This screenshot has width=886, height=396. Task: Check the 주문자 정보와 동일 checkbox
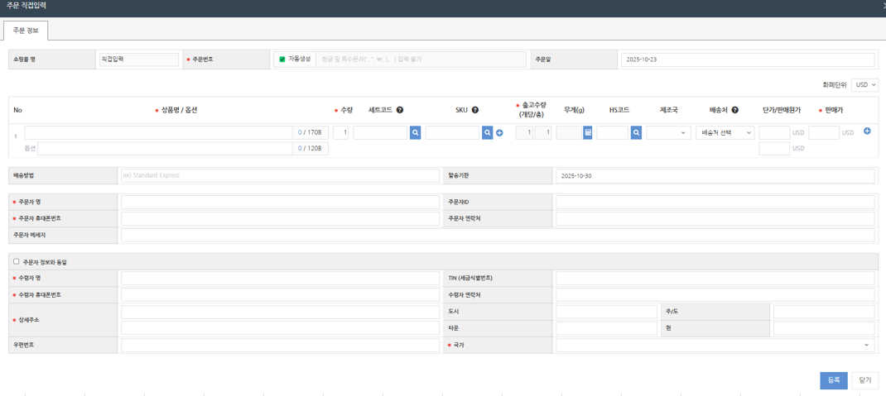point(17,261)
